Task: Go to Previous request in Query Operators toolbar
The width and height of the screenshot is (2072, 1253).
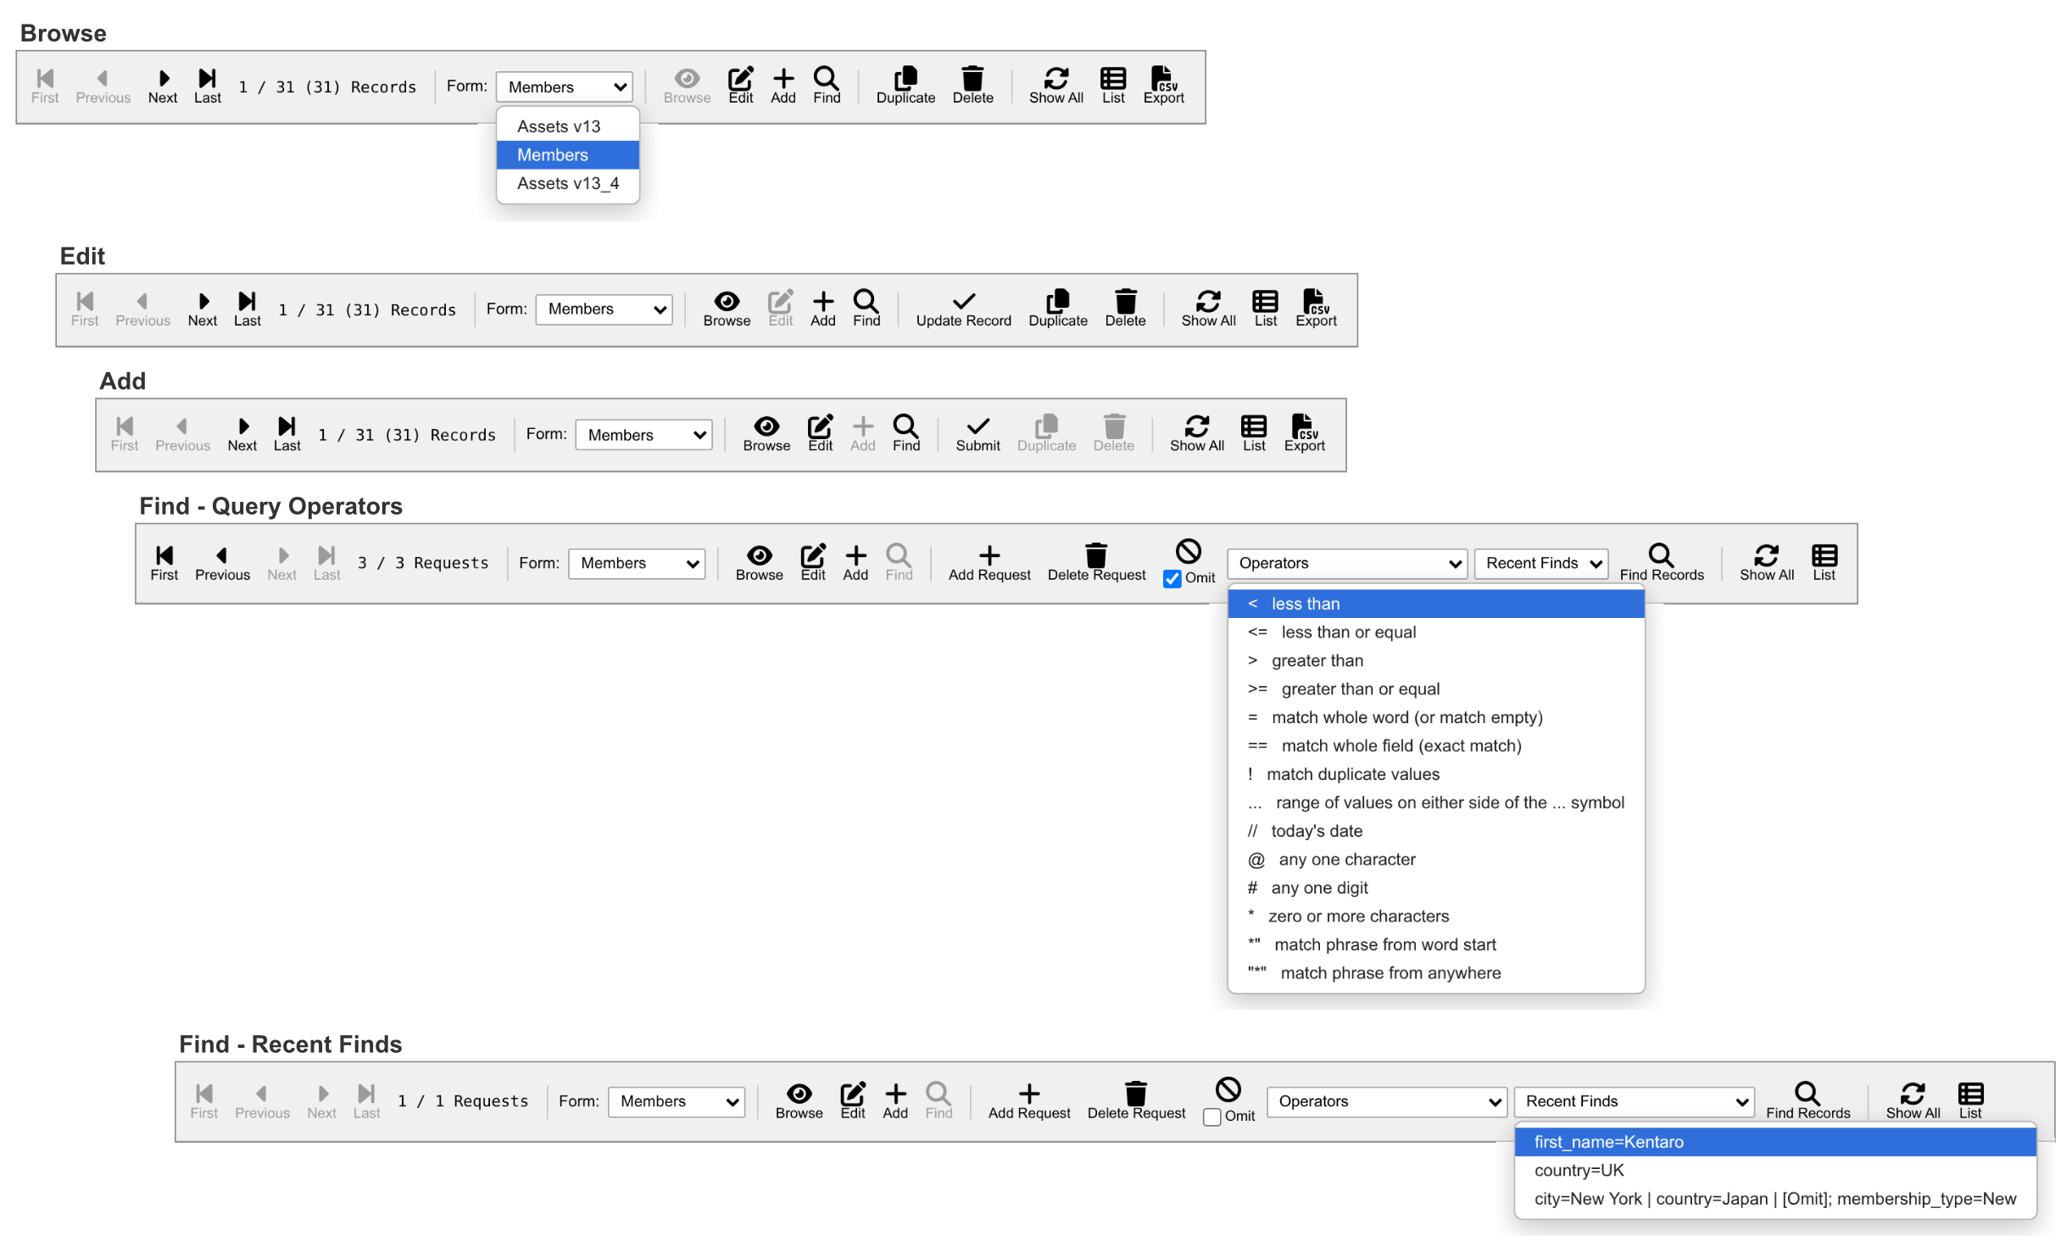Action: pos(222,564)
